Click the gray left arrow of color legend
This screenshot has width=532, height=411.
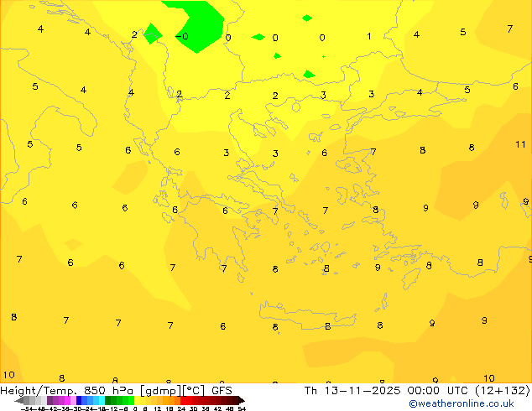[19, 401]
